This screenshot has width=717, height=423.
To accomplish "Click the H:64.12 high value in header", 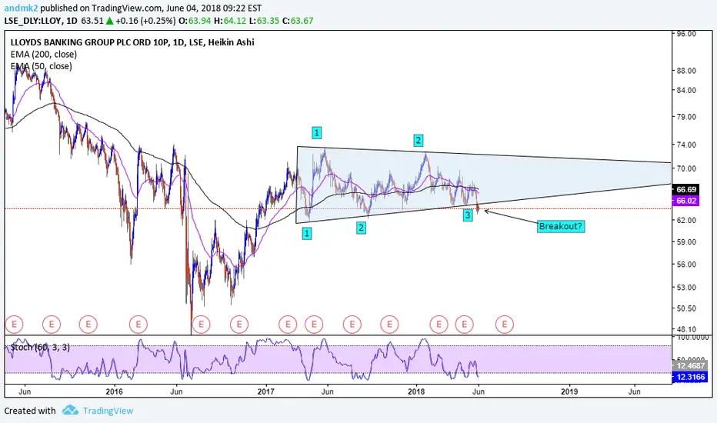I will point(230,21).
